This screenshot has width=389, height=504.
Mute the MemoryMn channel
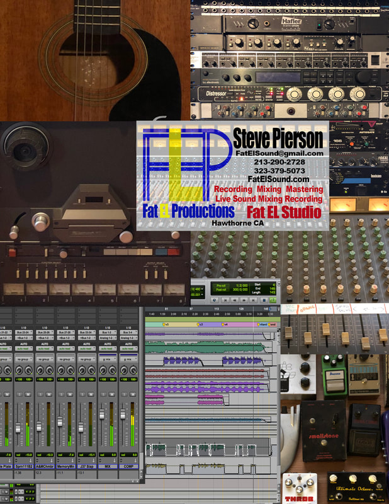(70, 394)
